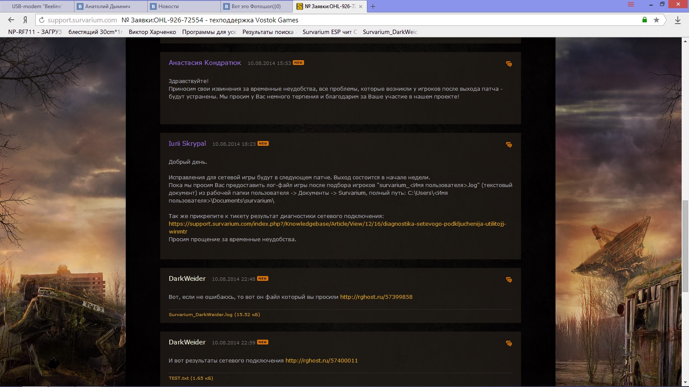Image resolution: width=689 pixels, height=387 pixels.
Task: Click the vertical scrollbar thumb
Action: [x=685, y=247]
